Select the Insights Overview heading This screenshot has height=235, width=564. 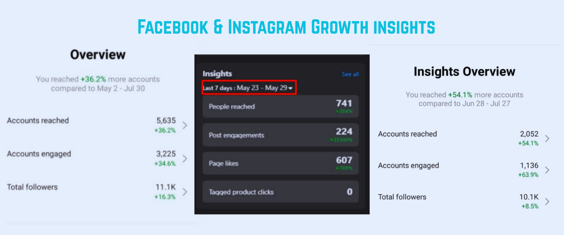pyautogui.click(x=464, y=71)
